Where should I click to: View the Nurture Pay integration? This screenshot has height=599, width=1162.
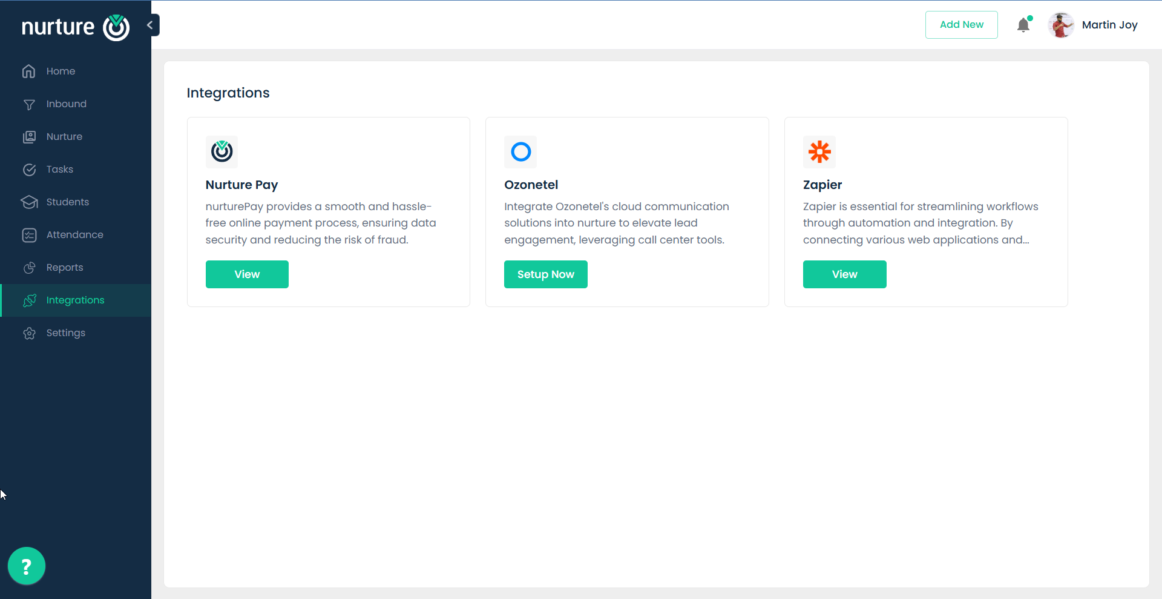[x=247, y=274]
